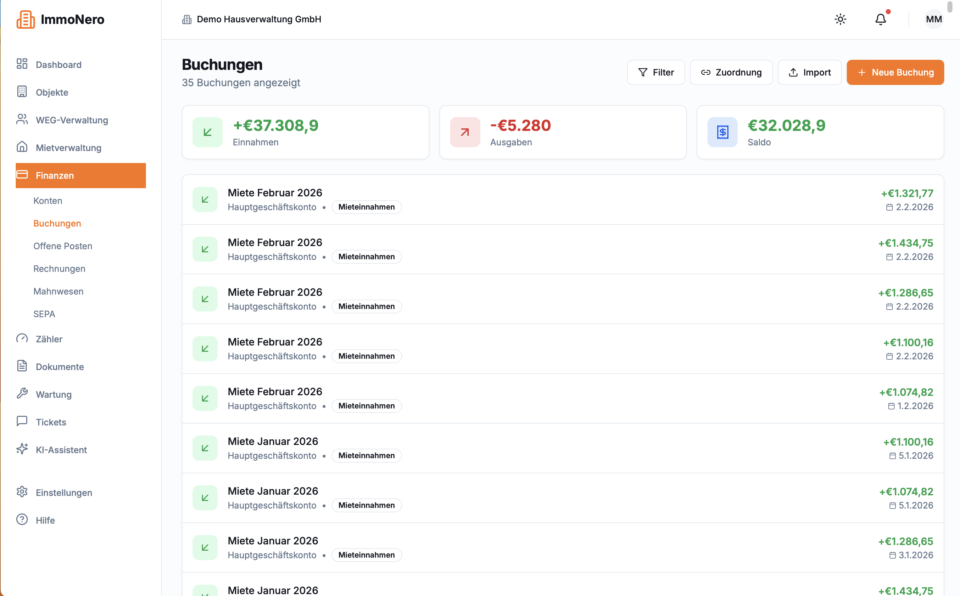
Task: Click the Objekte building icon
Action: coord(22,92)
